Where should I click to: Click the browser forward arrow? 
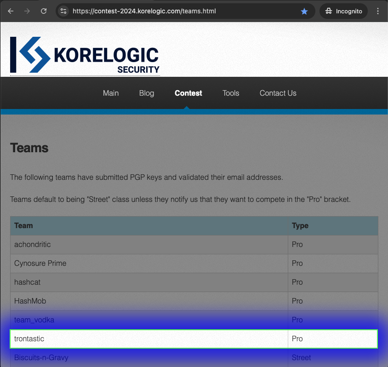coord(27,11)
